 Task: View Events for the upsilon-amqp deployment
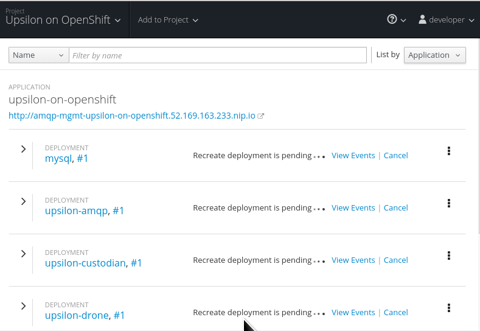point(353,208)
